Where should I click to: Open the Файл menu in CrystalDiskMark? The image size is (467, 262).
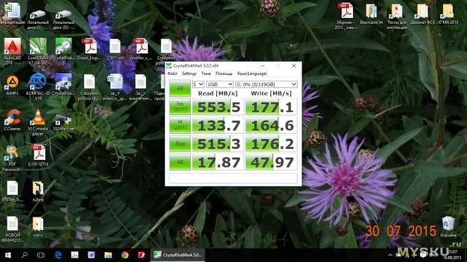172,74
